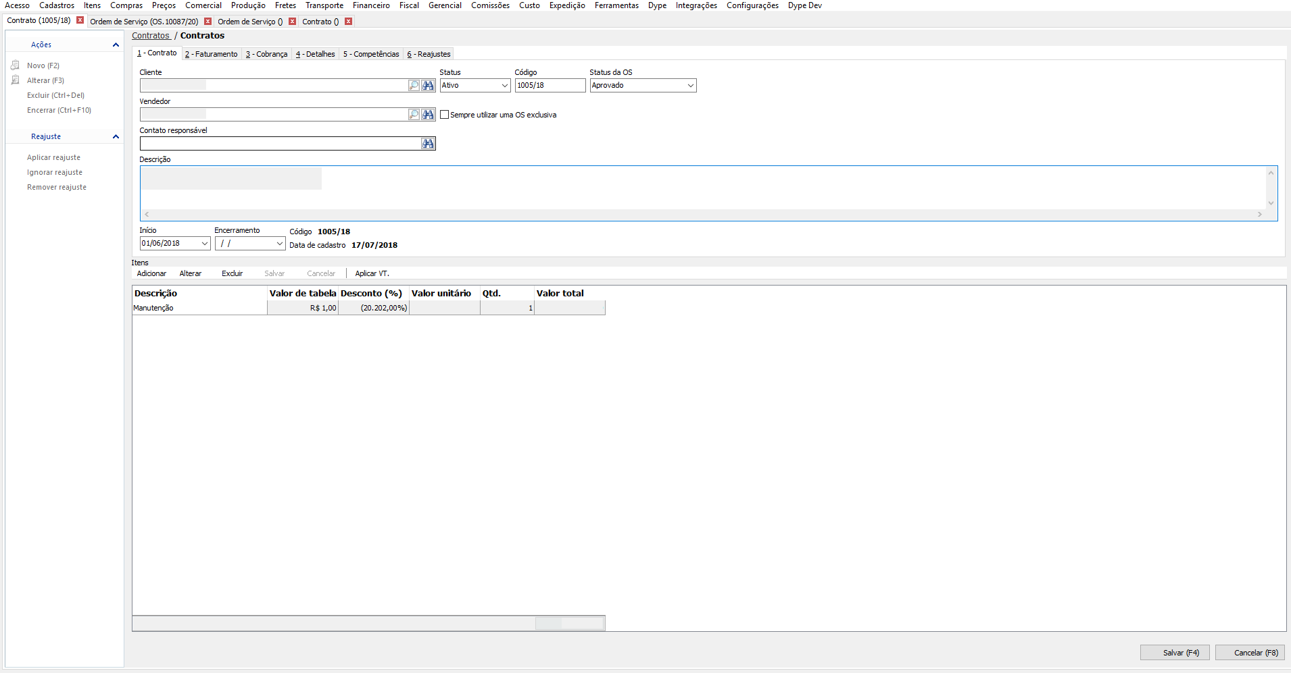Click the Código input field
Image resolution: width=1291 pixels, height=673 pixels.
tap(550, 86)
